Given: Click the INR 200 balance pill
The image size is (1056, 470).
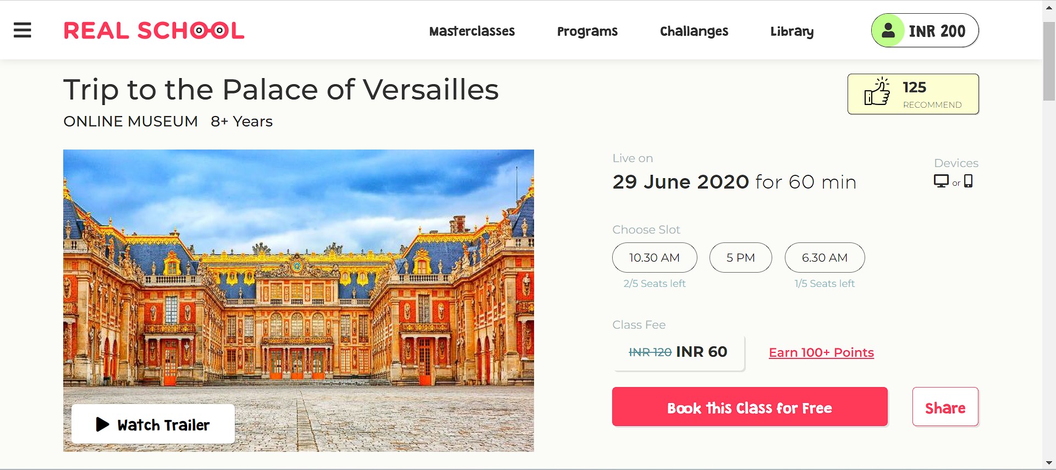Looking at the screenshot, I should coord(925,30).
